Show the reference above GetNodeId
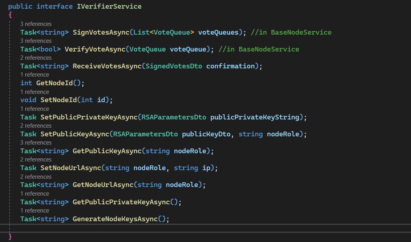The image size is (411, 242). click(35, 75)
